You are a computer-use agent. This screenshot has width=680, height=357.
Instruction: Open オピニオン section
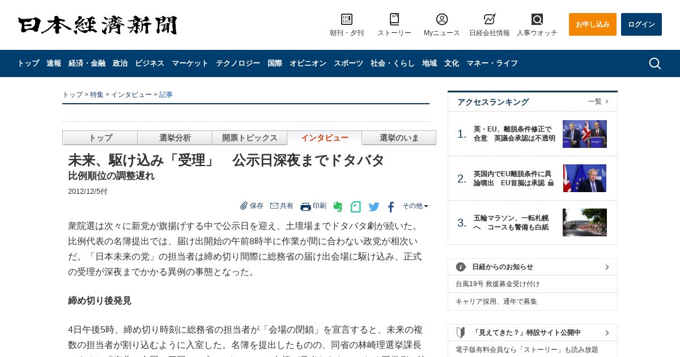(308, 63)
